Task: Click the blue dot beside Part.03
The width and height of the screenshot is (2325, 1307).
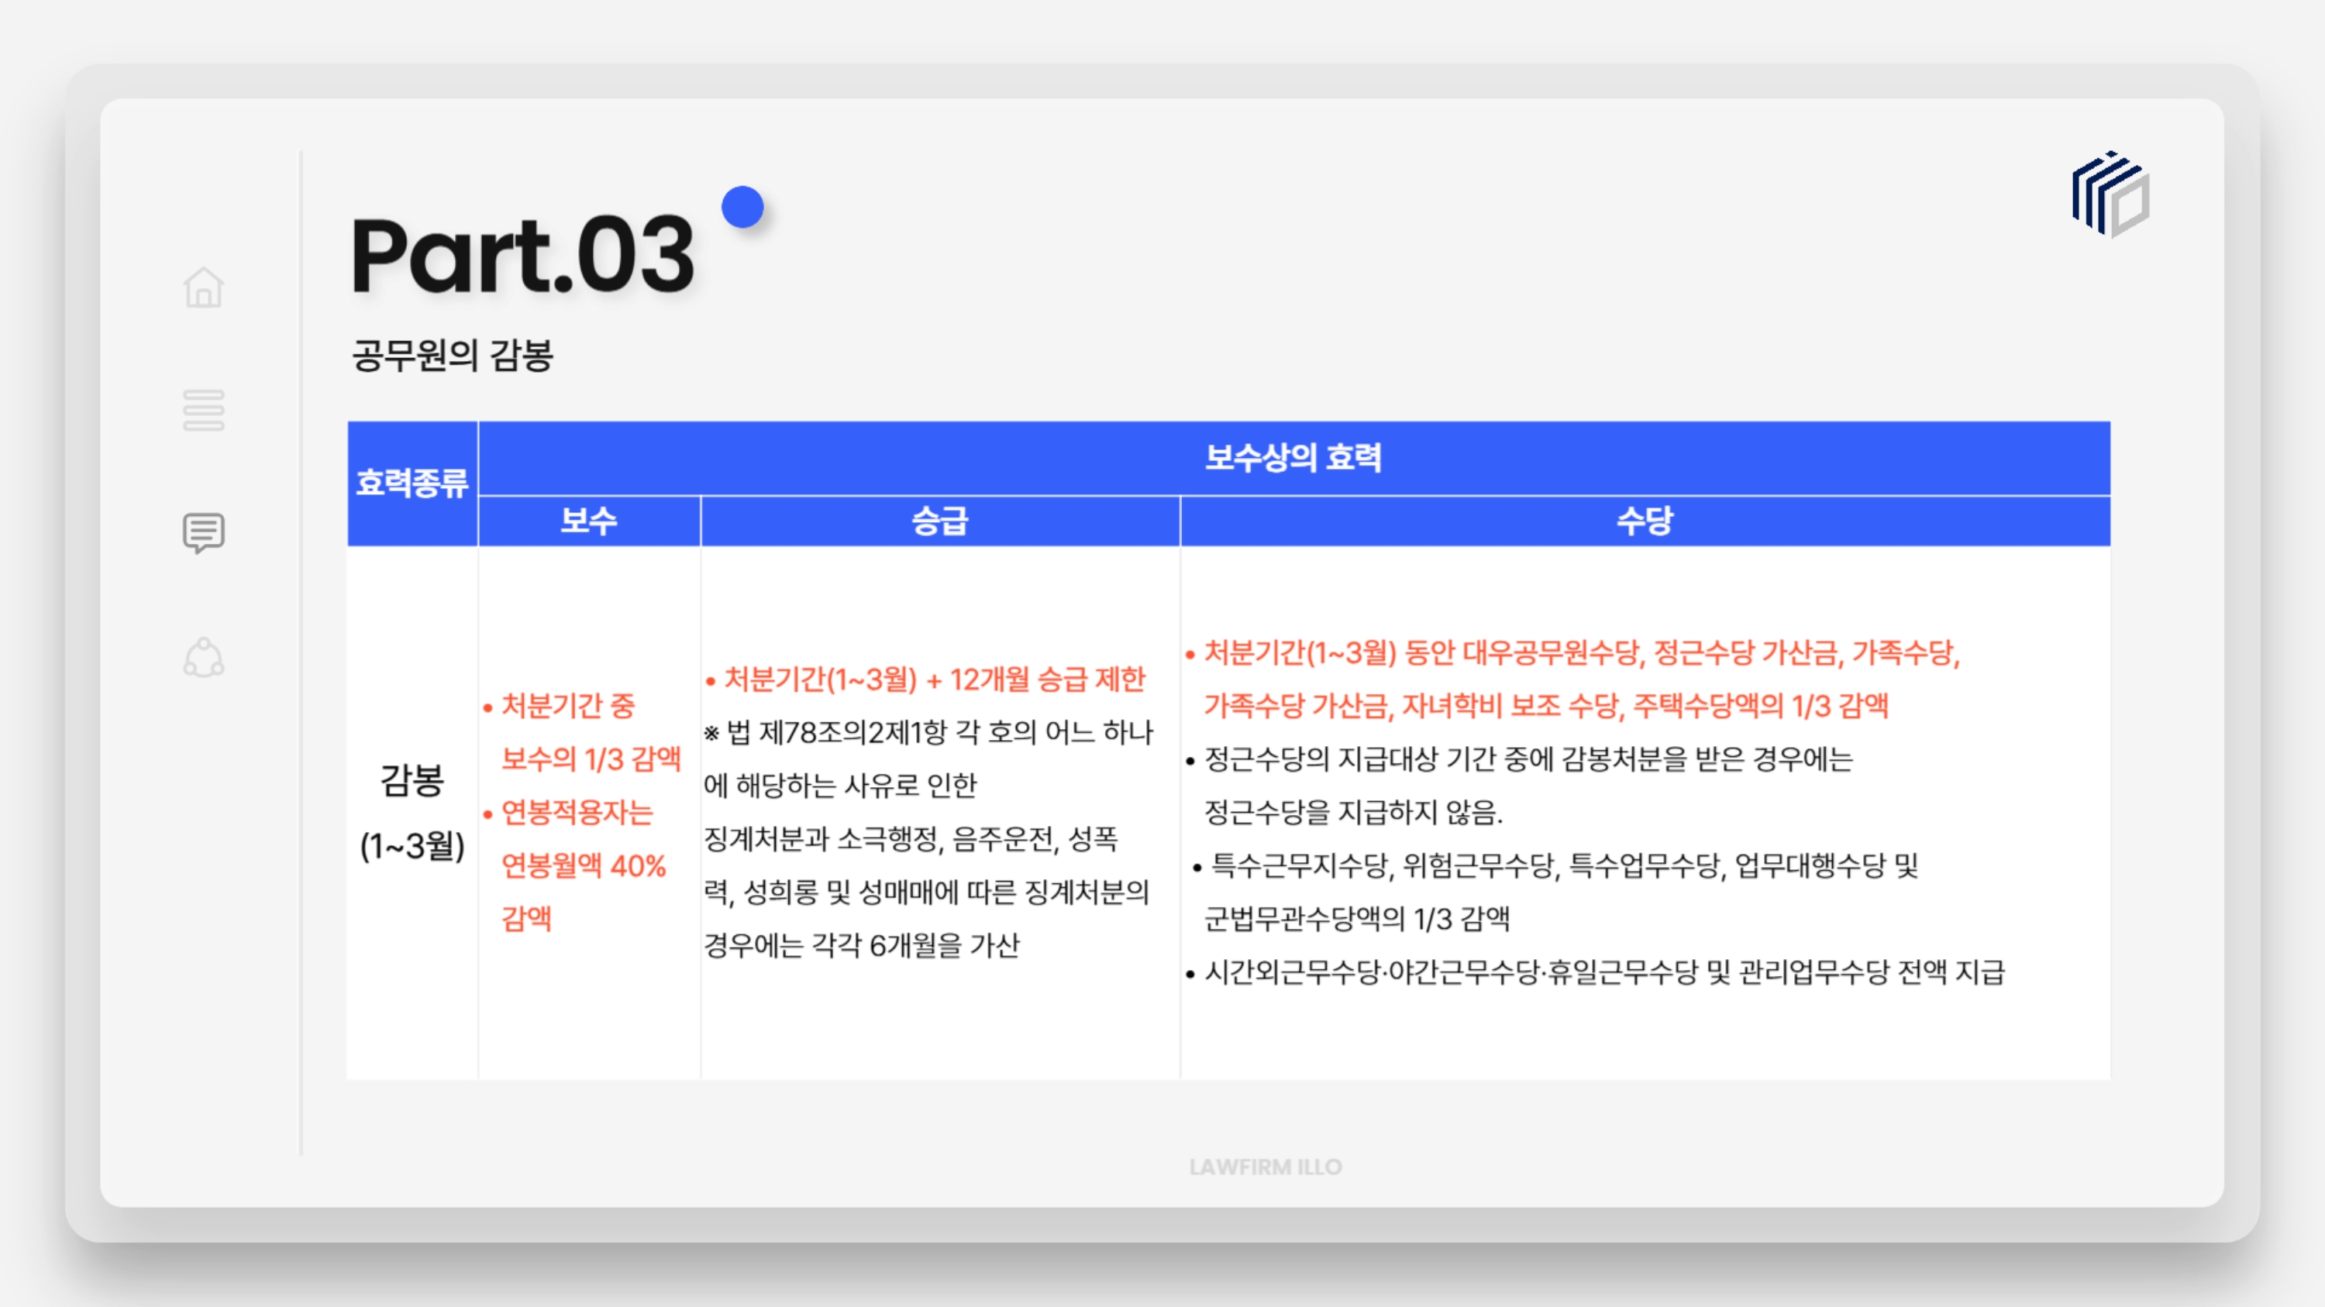Action: [742, 208]
